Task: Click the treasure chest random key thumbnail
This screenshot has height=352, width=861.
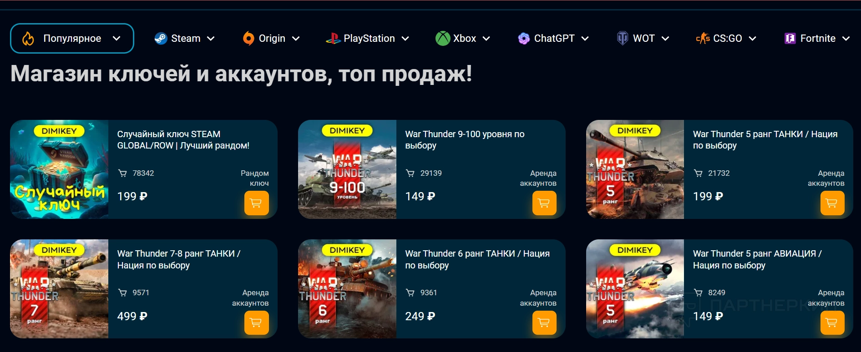Action: click(x=59, y=169)
